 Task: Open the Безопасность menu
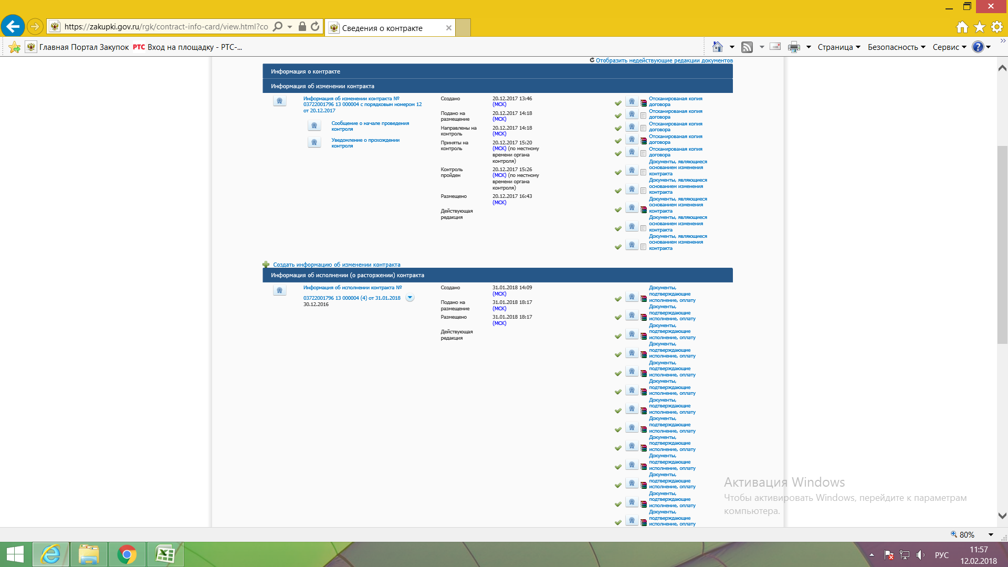point(896,47)
